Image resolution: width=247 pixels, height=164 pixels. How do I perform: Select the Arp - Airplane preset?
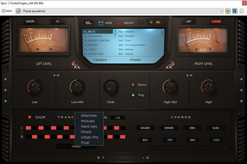127,32
